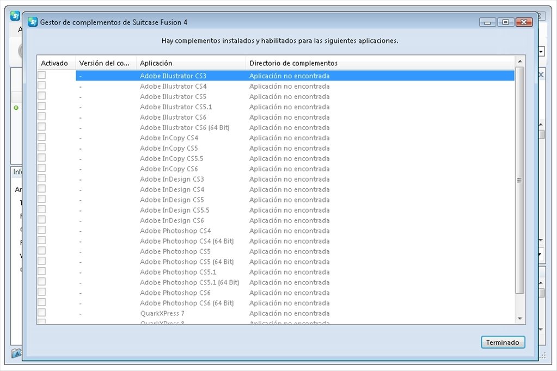Toggle the Adobe Photoshop CS4 checkbox
Viewport: 557px width, 371px height.
[41, 230]
